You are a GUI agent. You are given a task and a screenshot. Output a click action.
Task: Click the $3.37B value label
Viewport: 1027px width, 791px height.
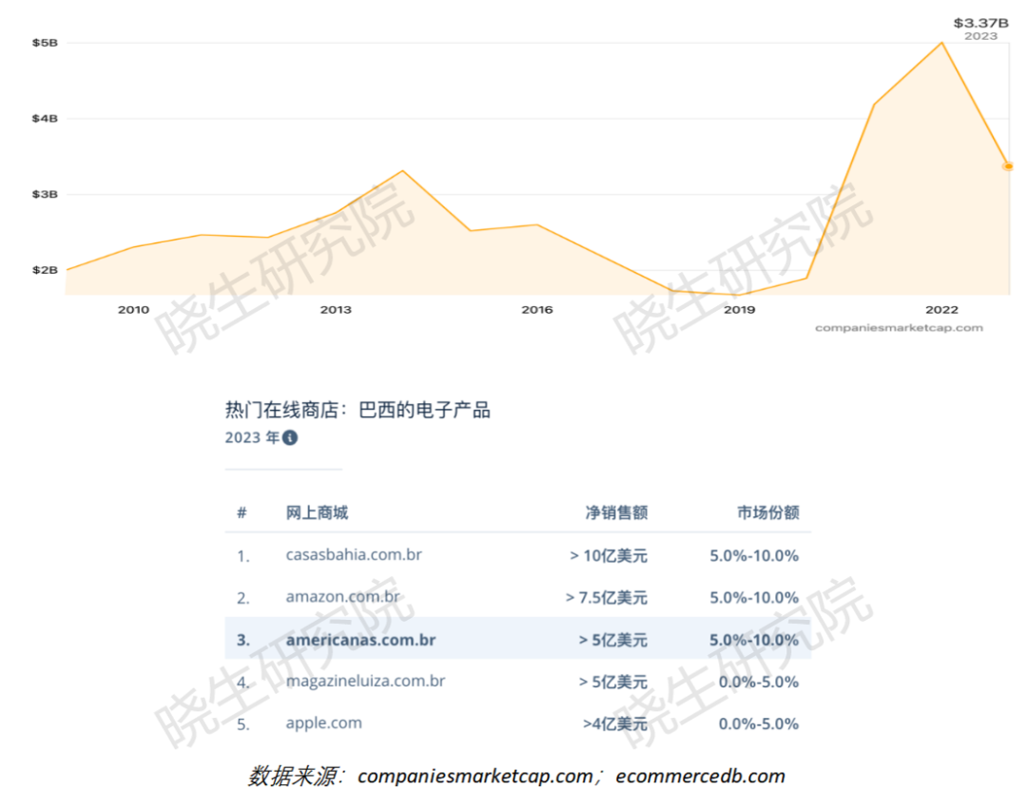(980, 23)
